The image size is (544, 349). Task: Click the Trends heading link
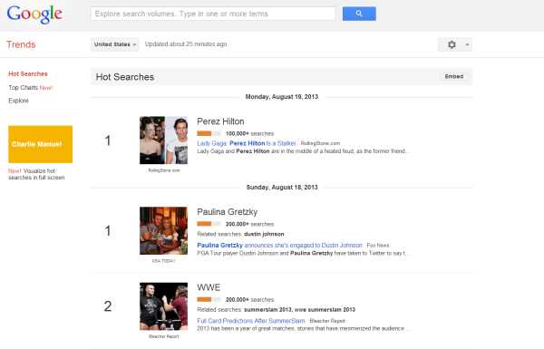(x=21, y=44)
